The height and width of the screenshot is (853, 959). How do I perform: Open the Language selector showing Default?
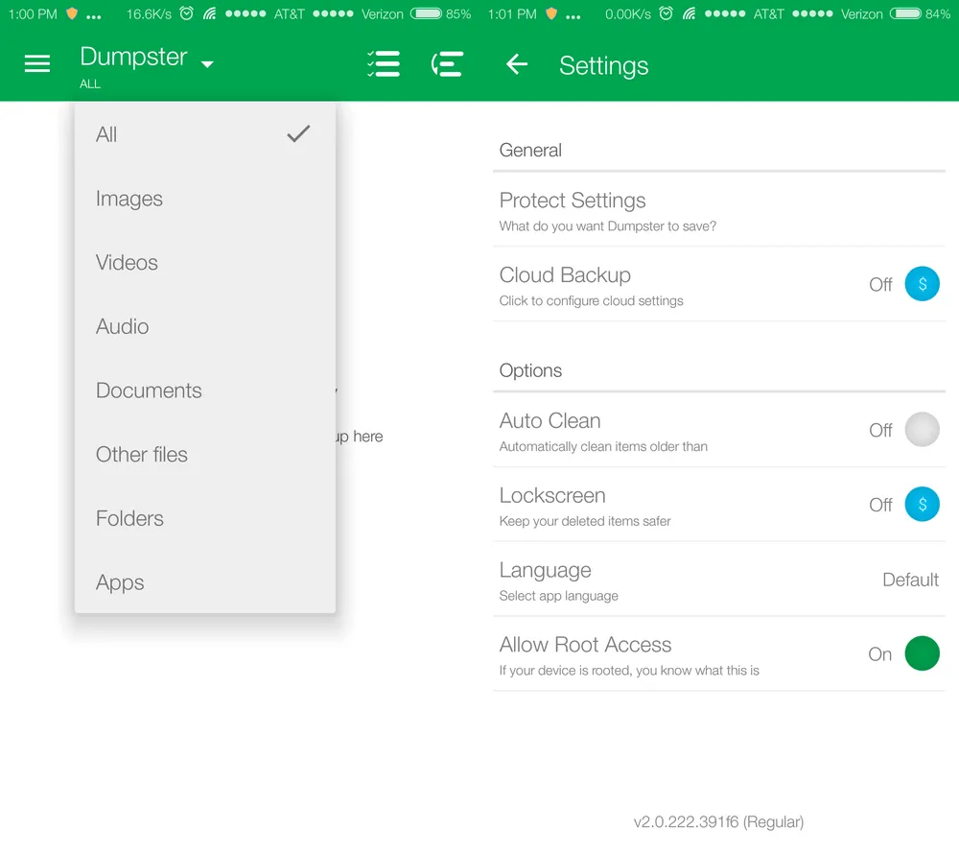point(719,579)
